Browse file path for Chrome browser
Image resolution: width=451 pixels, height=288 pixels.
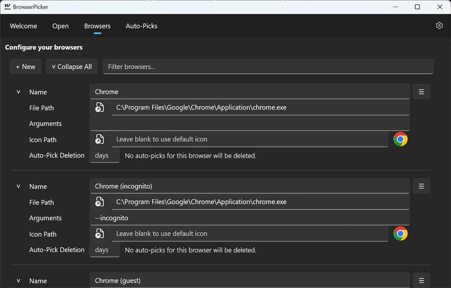point(99,108)
